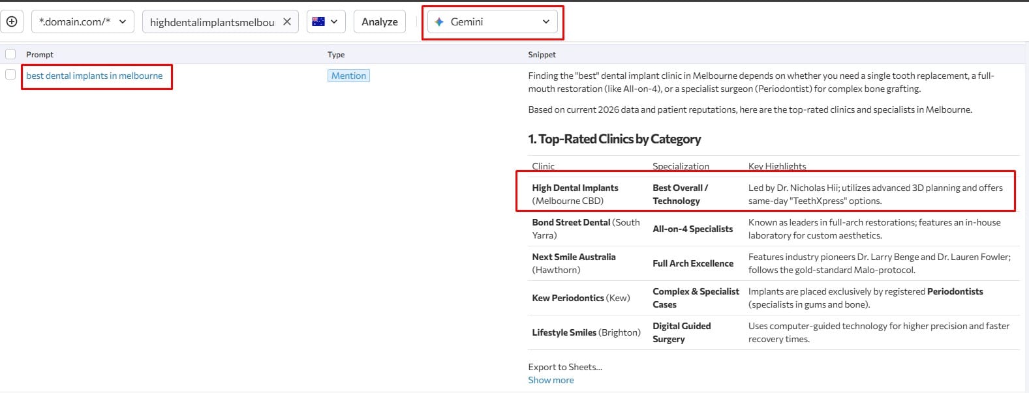Click the Key Highlights table column header
This screenshot has width=1029, height=393.
(777, 166)
